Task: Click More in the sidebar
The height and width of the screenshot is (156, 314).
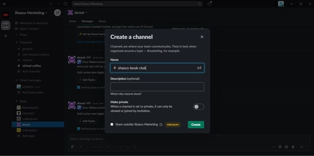Action: 21,35
